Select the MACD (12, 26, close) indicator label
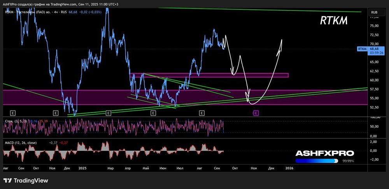Screen dimensions: 389x189 point(21,143)
